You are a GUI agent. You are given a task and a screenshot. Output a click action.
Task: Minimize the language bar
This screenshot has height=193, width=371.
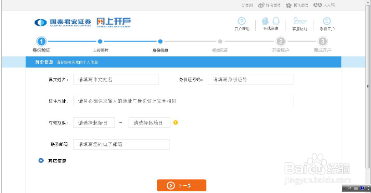(369, 187)
